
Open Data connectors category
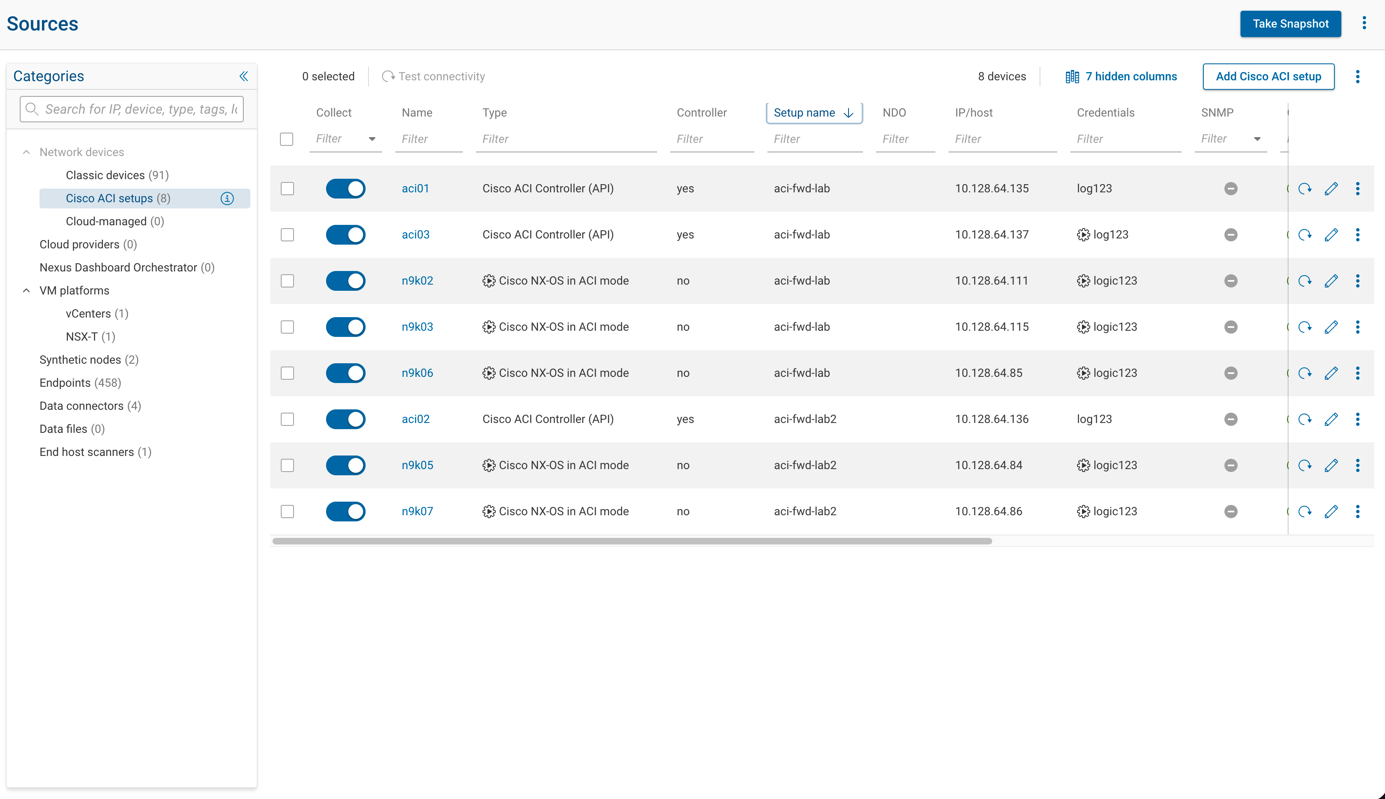(x=90, y=406)
